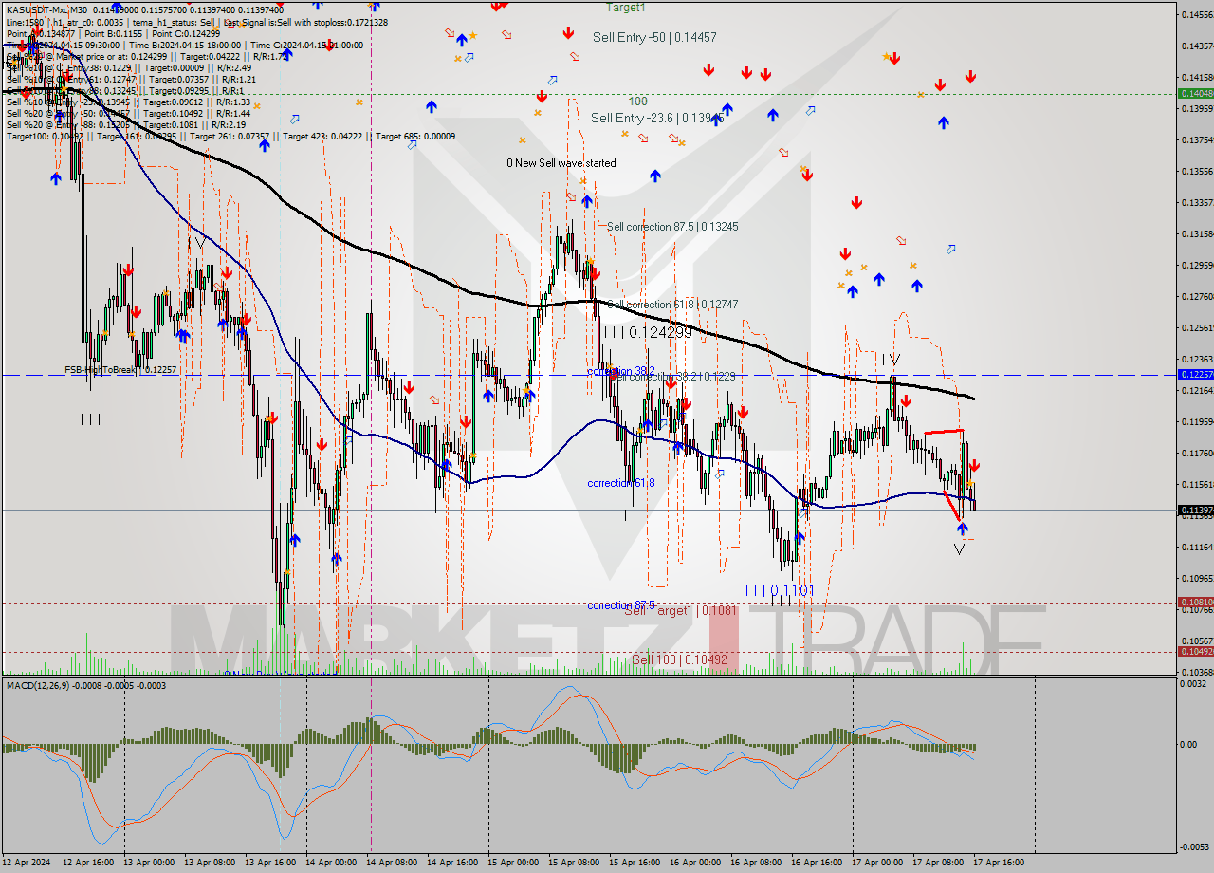Select the blue 'correction 87.5' label
This screenshot has height=873, width=1214.
coord(620,605)
